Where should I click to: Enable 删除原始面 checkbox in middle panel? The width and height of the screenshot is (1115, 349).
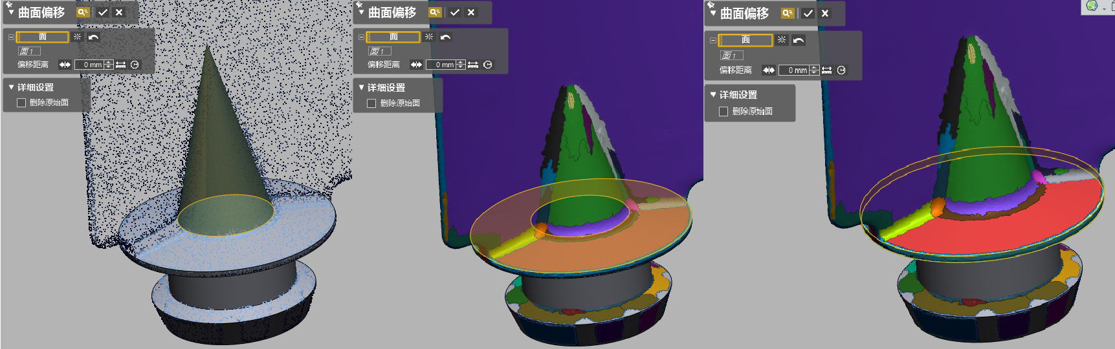point(371,103)
